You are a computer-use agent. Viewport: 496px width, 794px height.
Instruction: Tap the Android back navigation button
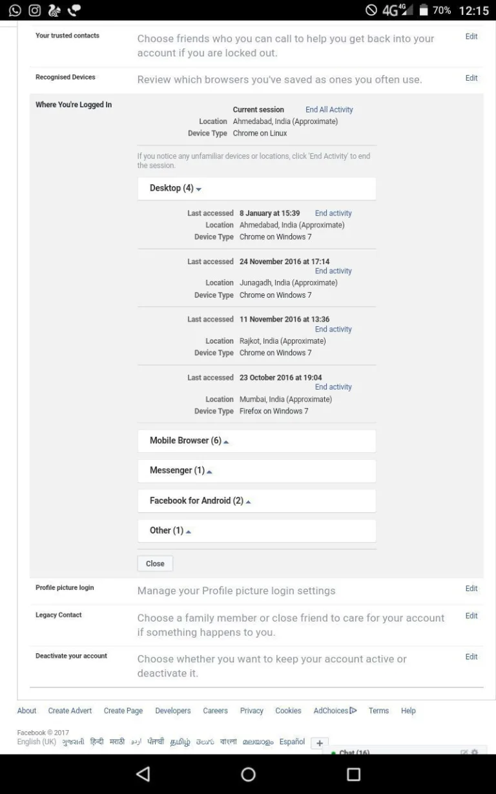(143, 773)
